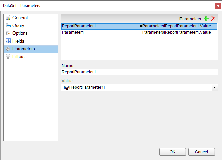Click the Parameter1 row's value expression
This screenshot has width=222, height=160.
click(x=175, y=32)
